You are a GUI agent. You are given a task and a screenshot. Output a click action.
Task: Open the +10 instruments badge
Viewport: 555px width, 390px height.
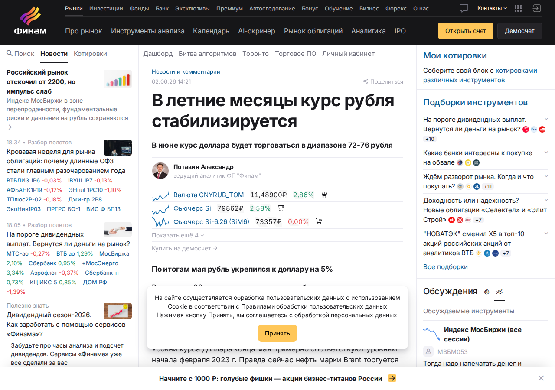[x=430, y=139]
